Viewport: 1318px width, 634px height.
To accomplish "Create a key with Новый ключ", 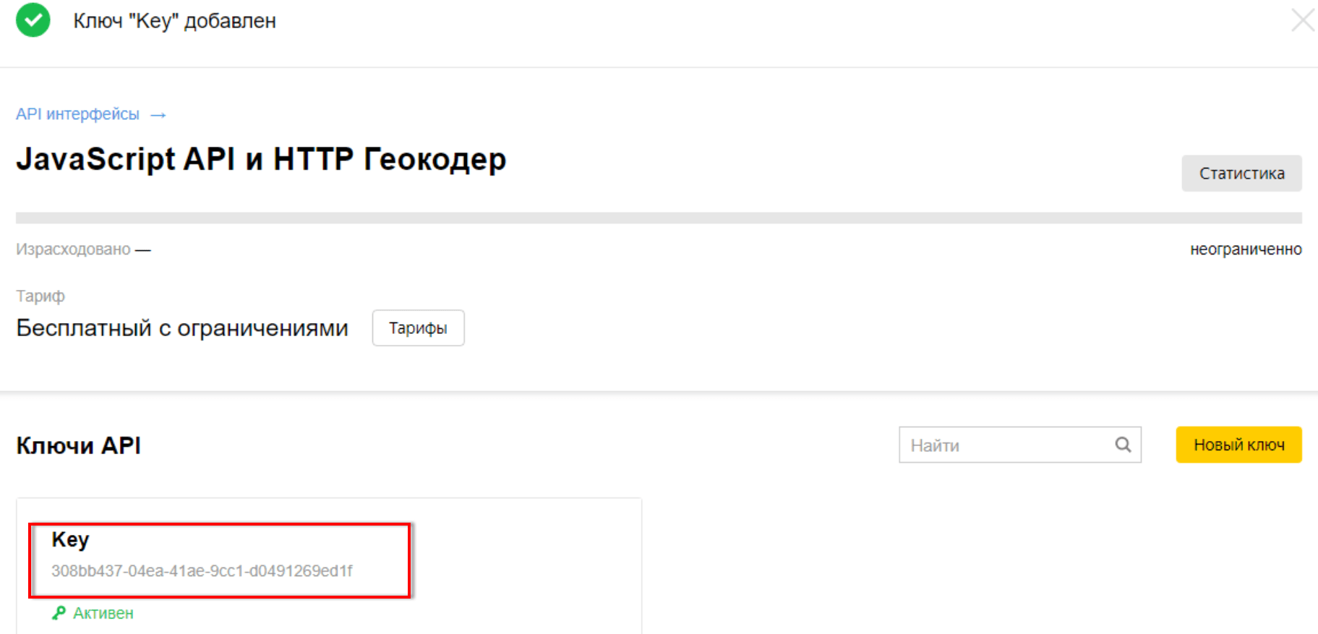I will [1238, 445].
